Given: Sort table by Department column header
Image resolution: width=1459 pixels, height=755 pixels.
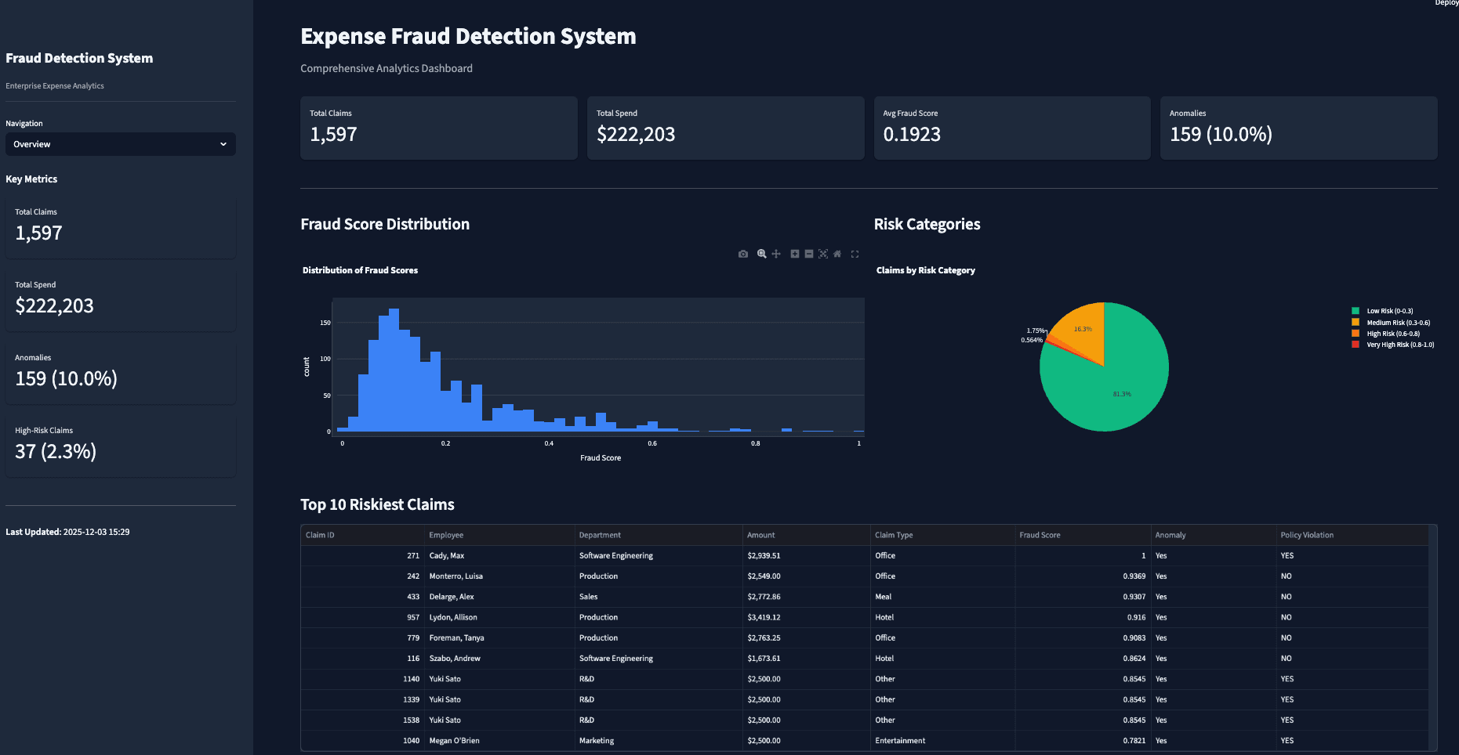Looking at the screenshot, I should point(659,535).
